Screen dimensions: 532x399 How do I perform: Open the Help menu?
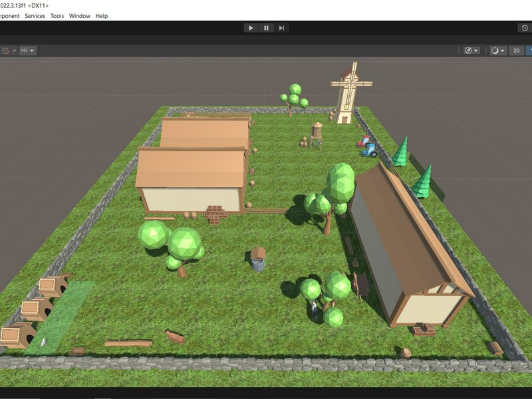[x=101, y=16]
